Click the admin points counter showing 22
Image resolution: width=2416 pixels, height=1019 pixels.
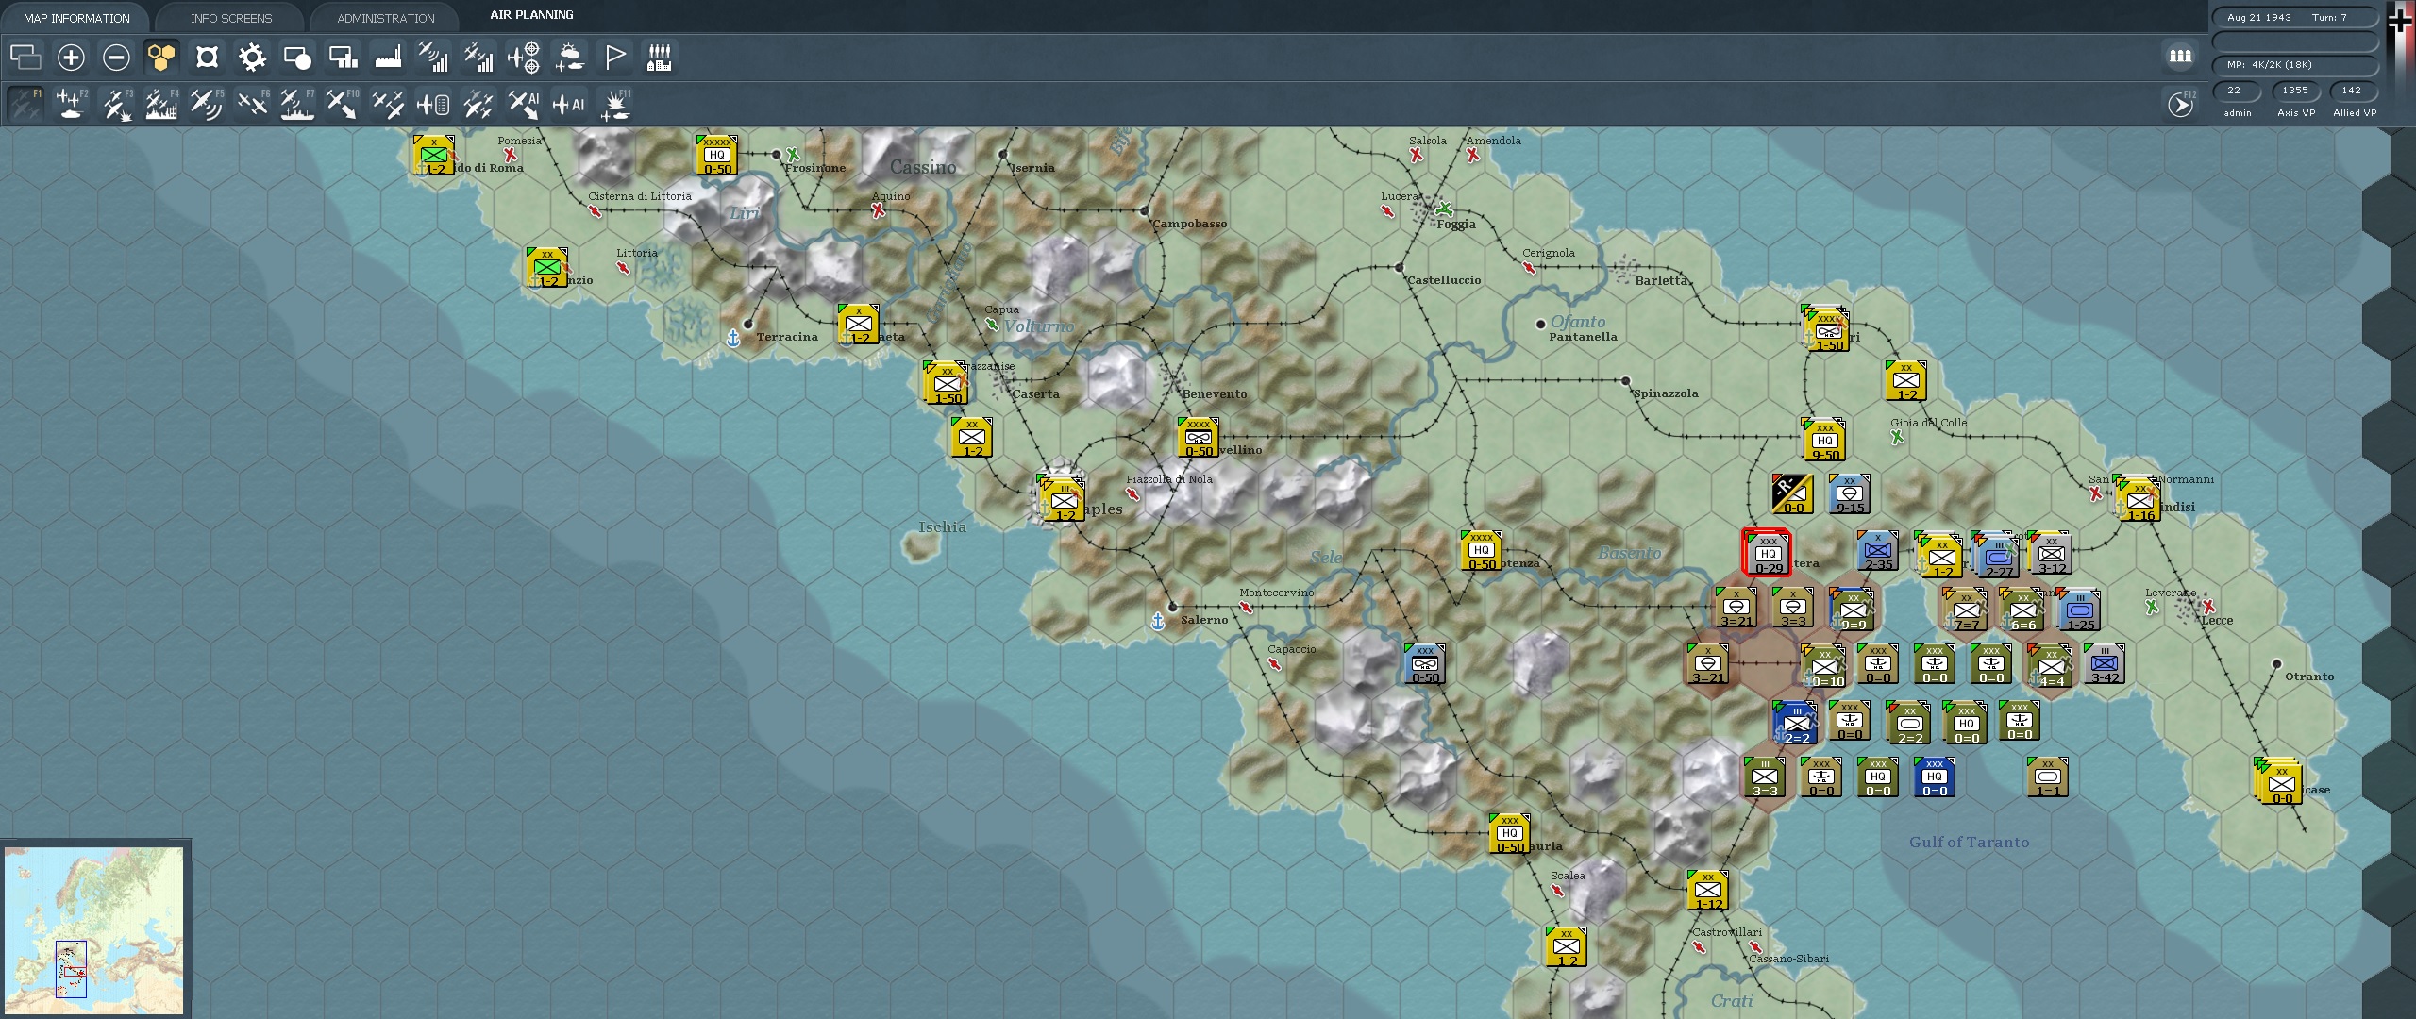2236,91
